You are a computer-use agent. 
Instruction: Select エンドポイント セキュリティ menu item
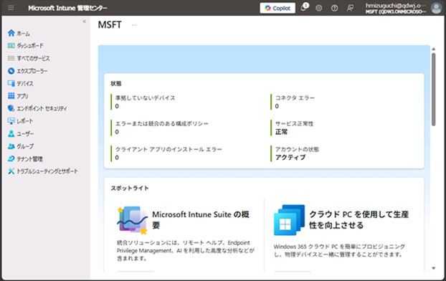coord(42,109)
